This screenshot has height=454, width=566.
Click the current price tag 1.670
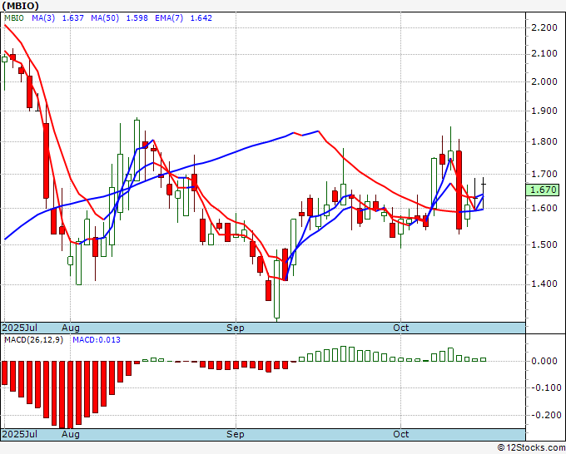(543, 190)
